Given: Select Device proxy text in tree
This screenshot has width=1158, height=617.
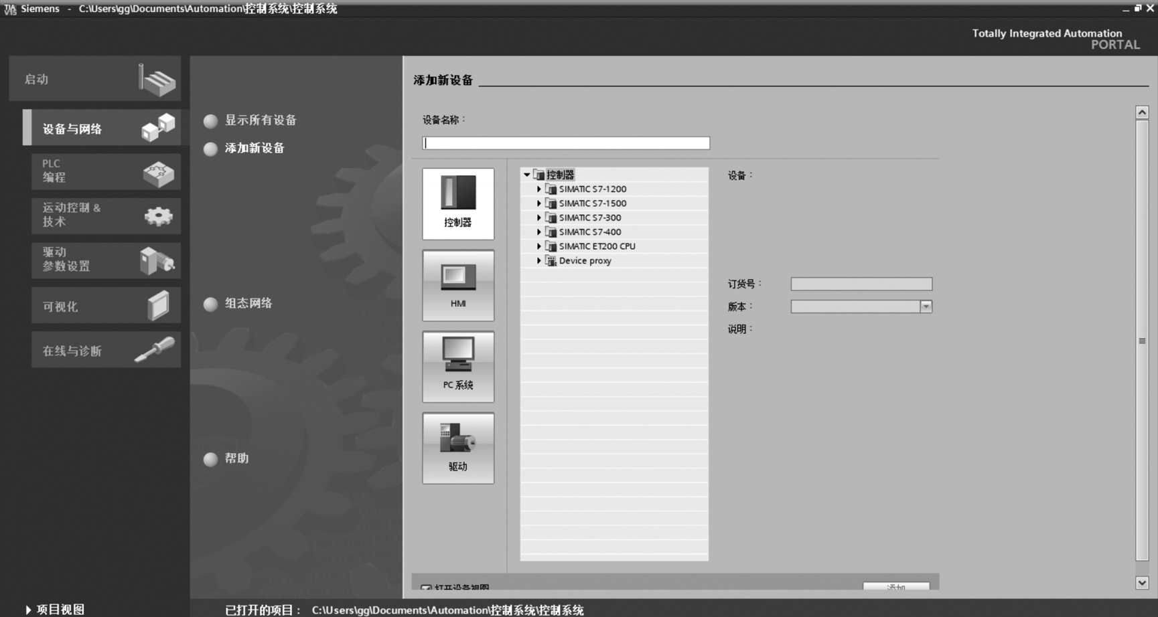Looking at the screenshot, I should click(x=585, y=261).
